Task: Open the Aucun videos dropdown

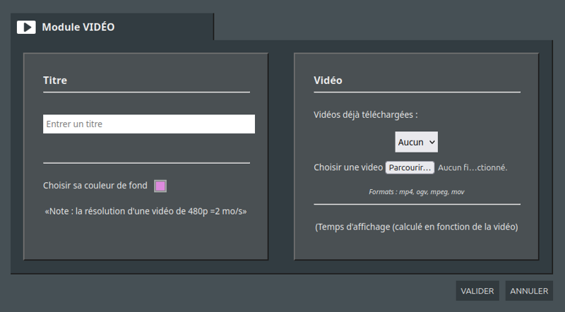Action: (x=417, y=142)
